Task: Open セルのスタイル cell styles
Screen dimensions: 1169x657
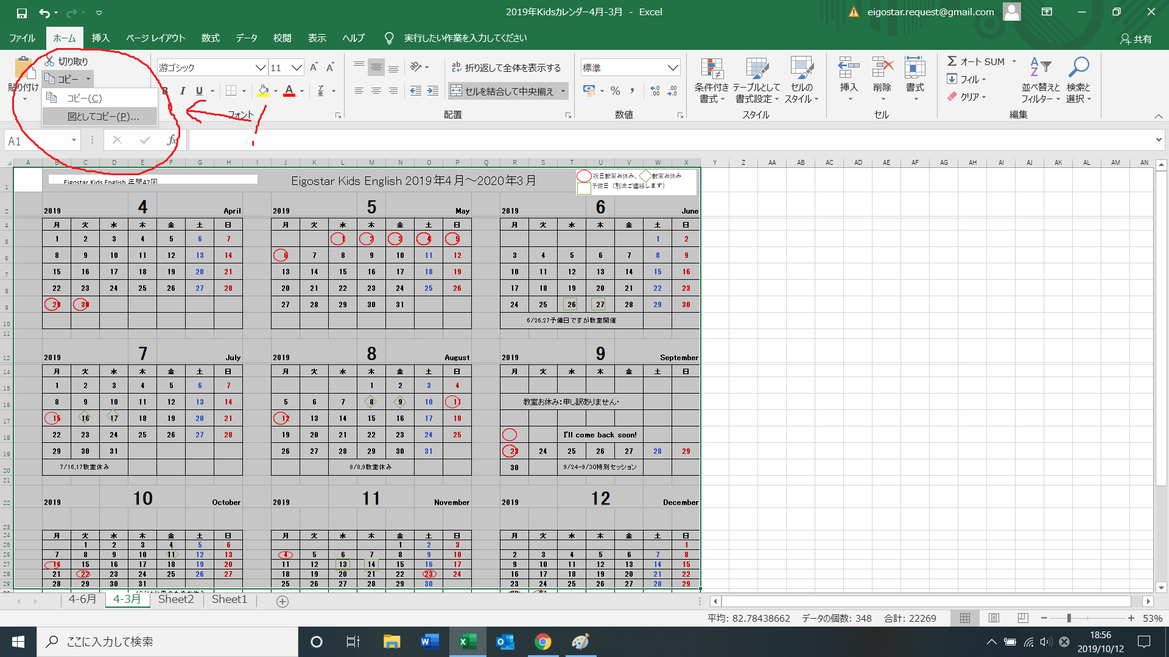Action: pos(802,80)
